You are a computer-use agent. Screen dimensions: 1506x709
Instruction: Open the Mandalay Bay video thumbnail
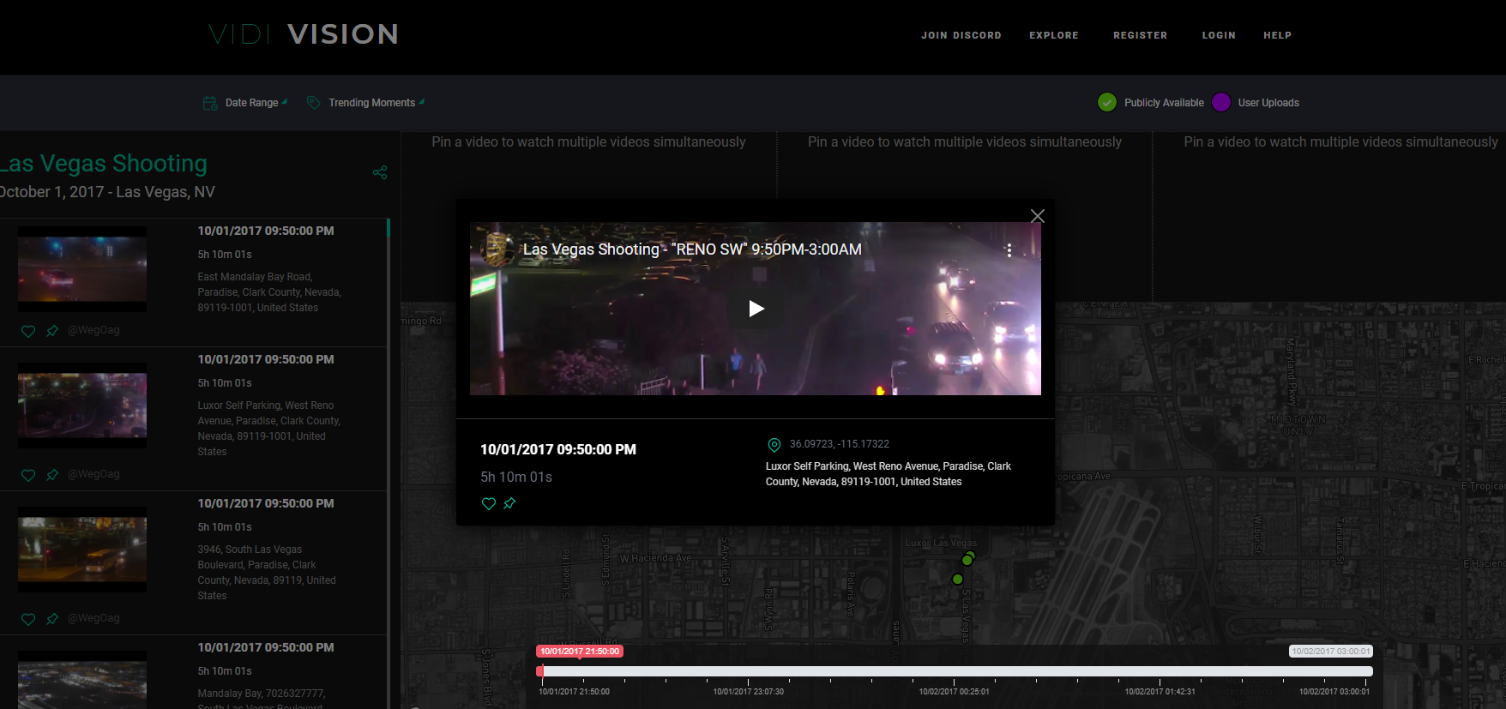click(x=82, y=680)
